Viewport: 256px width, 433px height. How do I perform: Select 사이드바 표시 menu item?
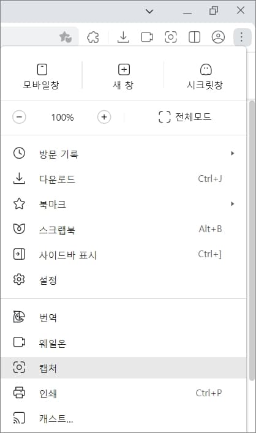tap(123, 254)
